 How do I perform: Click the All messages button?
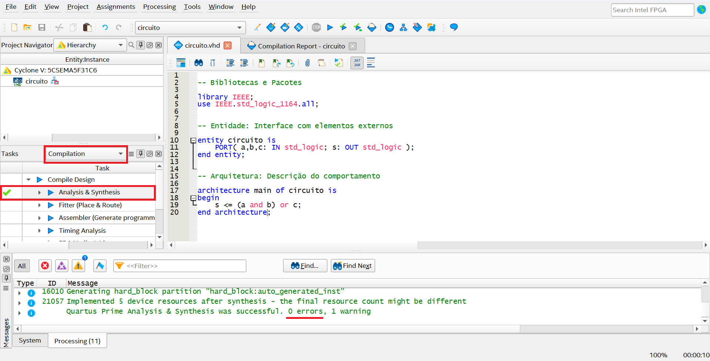22,266
